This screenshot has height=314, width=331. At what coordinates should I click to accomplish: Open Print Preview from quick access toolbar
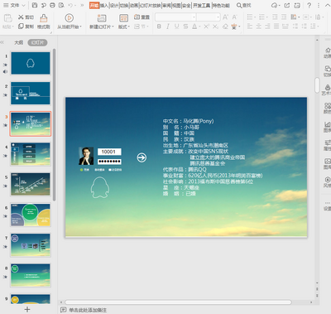pos(61,5)
